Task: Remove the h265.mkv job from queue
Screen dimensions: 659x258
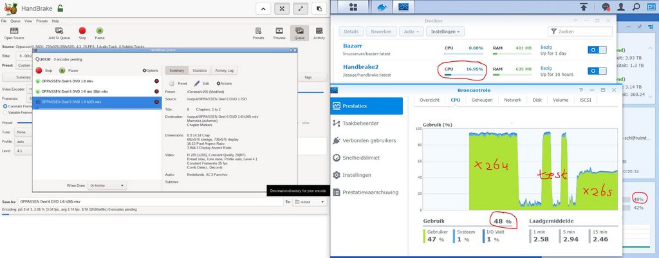Action: click(x=157, y=102)
